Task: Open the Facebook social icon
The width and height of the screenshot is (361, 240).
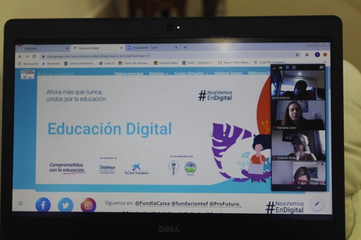Action: point(43,205)
